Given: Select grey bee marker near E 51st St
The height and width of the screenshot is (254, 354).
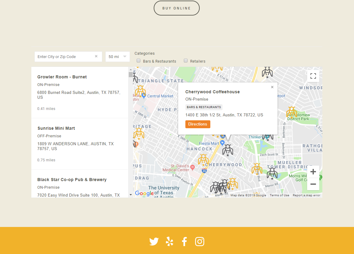Looking at the screenshot, I should tap(267, 72).
